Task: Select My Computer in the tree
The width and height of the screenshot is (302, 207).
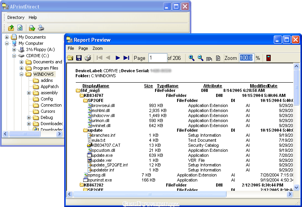Action: 31,43
